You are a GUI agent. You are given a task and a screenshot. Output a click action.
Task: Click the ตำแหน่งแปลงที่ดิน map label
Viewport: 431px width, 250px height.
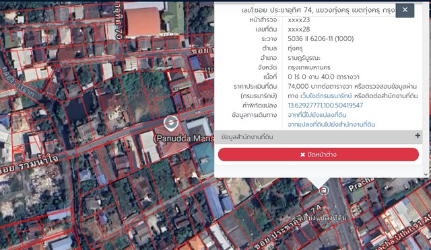pos(319,218)
